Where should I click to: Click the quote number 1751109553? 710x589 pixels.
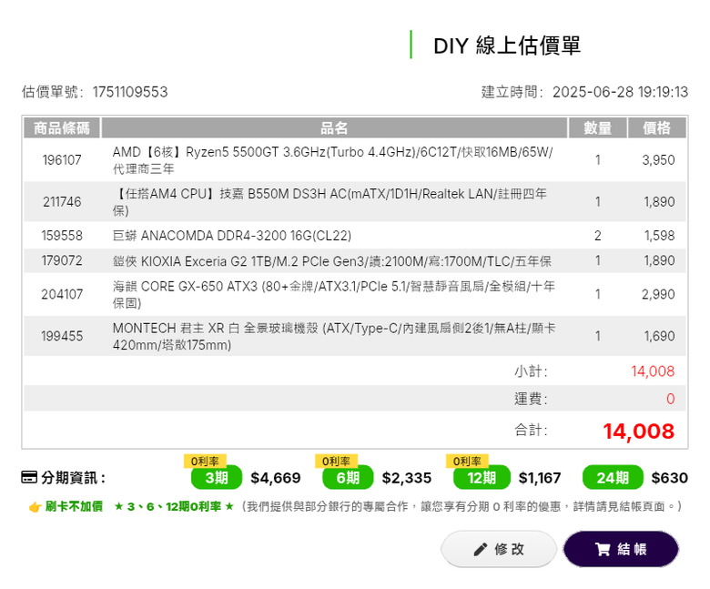(130, 92)
